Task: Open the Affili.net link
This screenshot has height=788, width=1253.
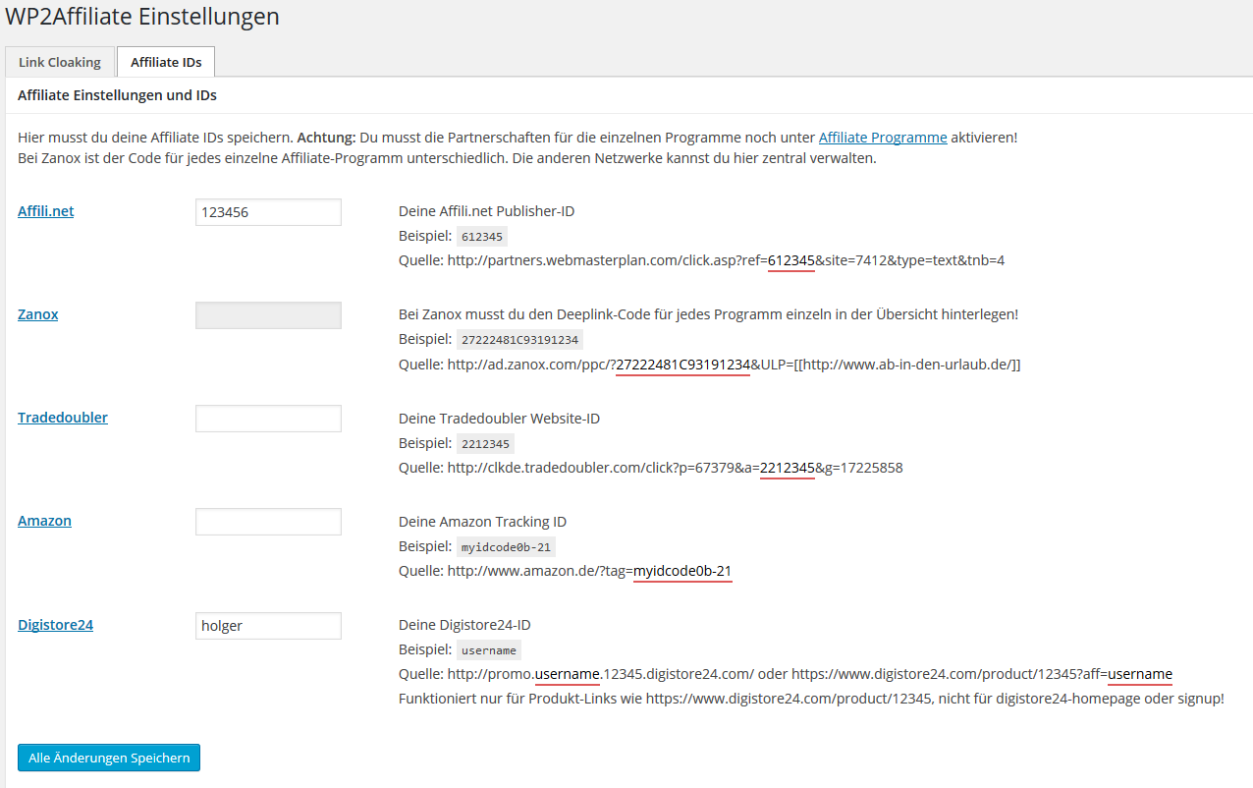Action: [x=45, y=210]
